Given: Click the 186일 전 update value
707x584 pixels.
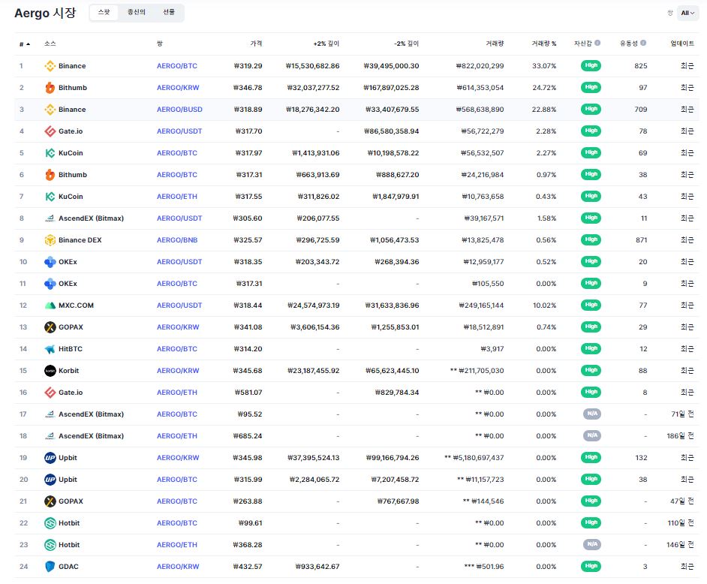Looking at the screenshot, I should tap(680, 436).
